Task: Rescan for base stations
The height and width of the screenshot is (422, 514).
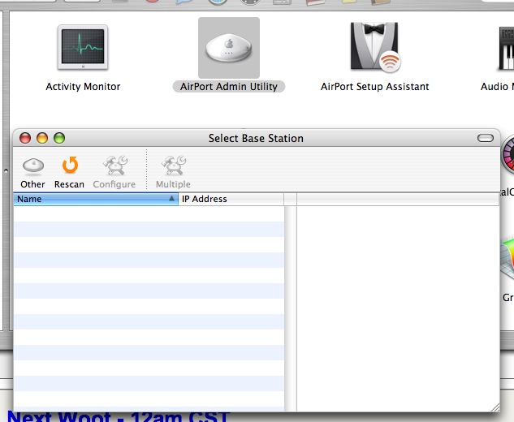Action: [x=70, y=165]
